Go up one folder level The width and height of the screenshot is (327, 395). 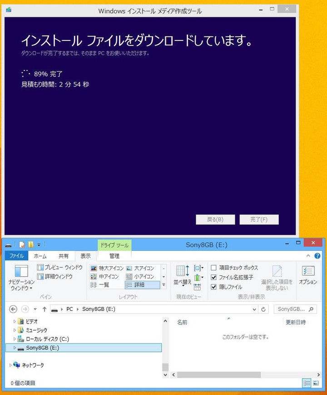pyautogui.click(x=44, y=309)
